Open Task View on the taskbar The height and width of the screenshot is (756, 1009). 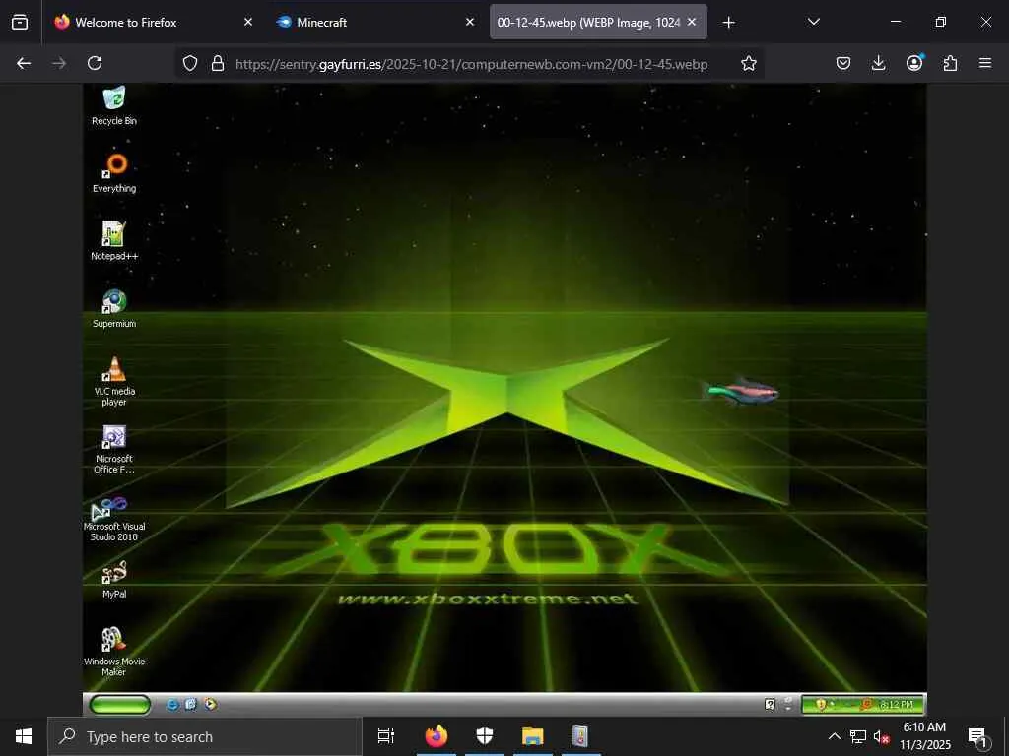386,736
